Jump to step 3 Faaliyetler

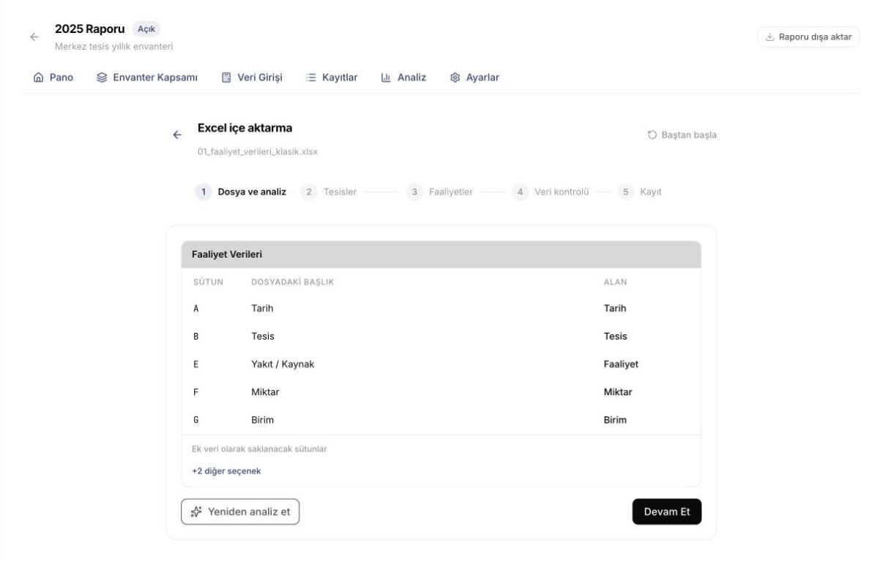440,192
